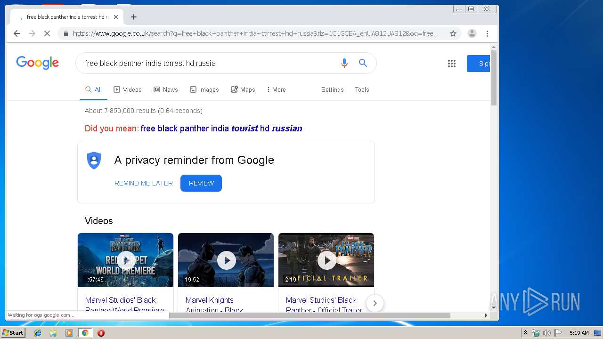
Task: Click the 'Did you mean' suggestion link
Action: coord(221,129)
